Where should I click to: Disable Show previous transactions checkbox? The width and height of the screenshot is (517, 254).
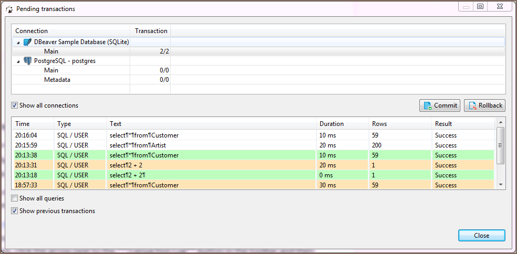[x=15, y=211]
